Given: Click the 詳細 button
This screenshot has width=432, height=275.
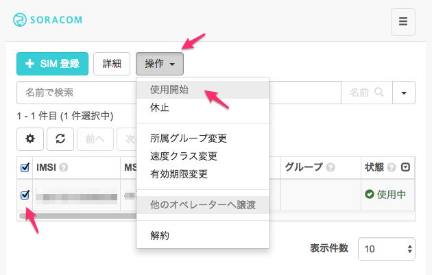Looking at the screenshot, I should point(112,64).
